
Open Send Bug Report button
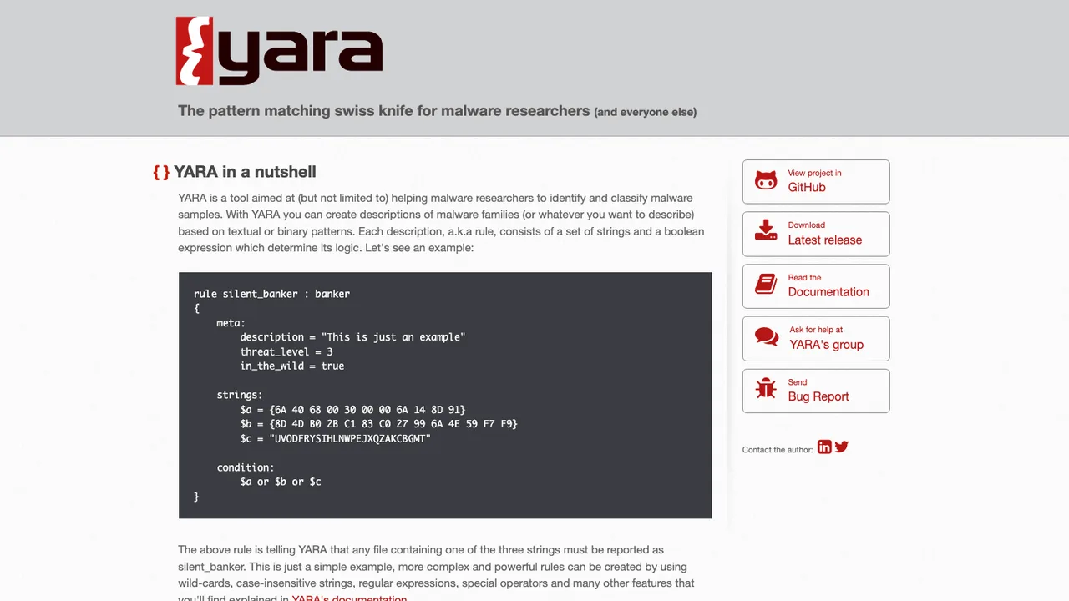816,391
